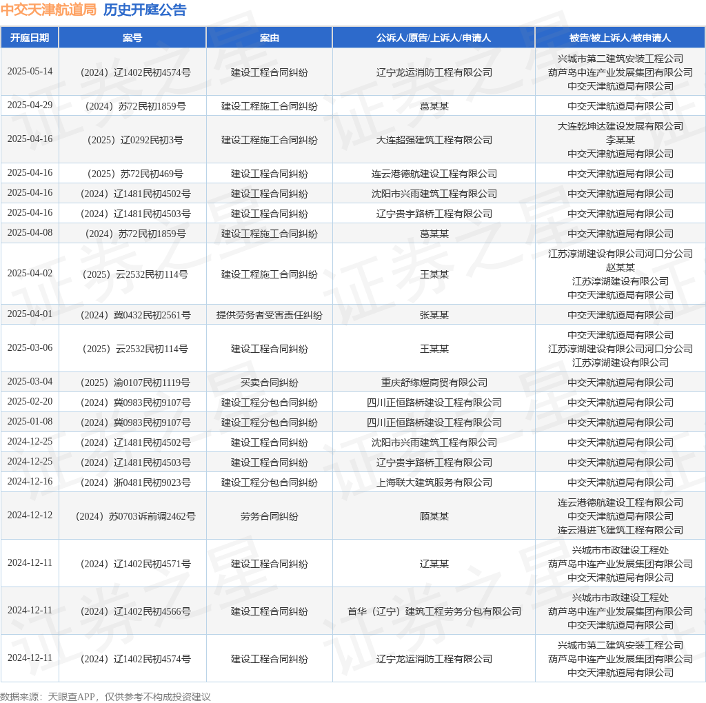Select the 开庭日期 column header
Screen dimensions: 706x703
30,38
